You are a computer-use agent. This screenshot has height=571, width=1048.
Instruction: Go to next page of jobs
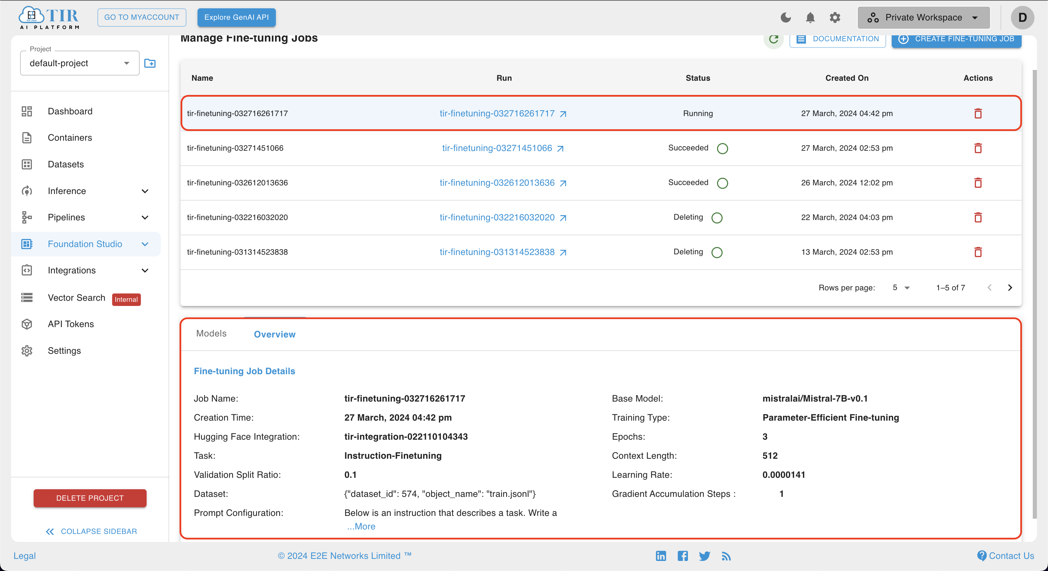(1010, 288)
